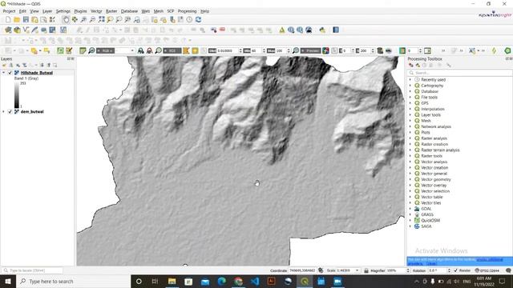513x288 pixels.
Task: Open the Python console icon
Action: [322, 30]
